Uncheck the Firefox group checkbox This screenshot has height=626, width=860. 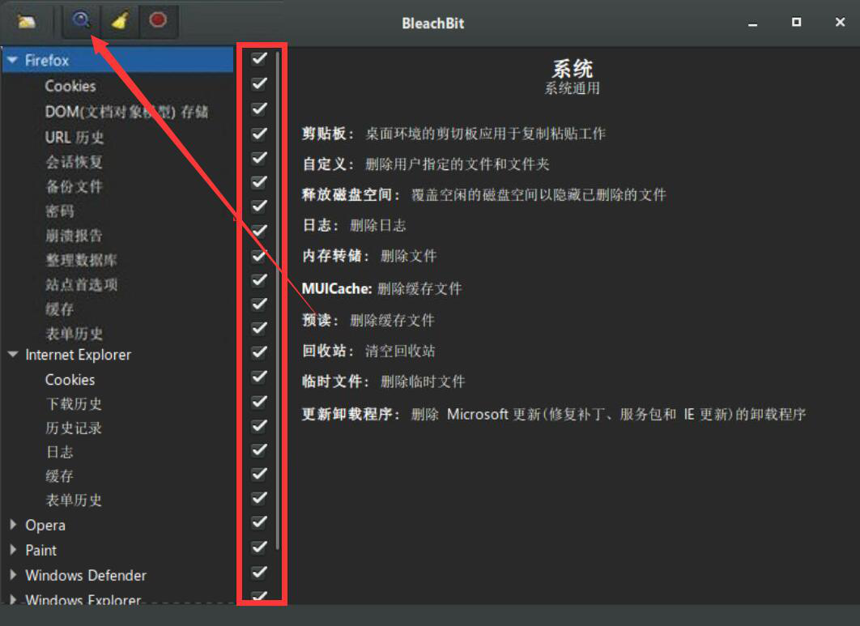click(259, 58)
